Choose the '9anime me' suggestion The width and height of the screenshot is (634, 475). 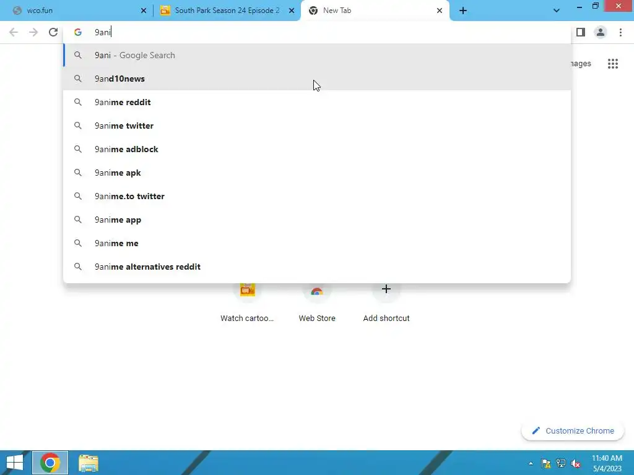(317, 243)
